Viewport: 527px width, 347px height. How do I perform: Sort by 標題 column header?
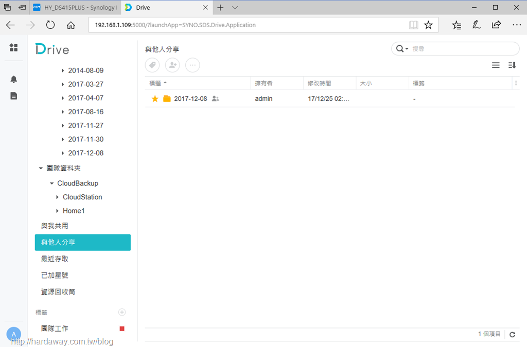point(198,83)
